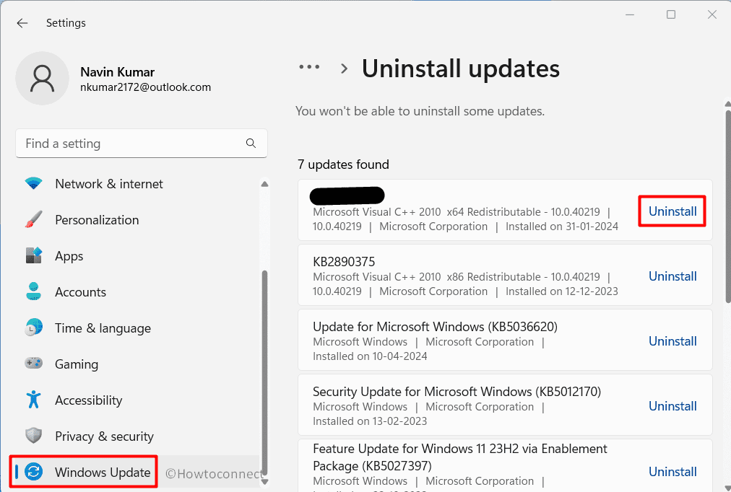Click the Privacy & security shield icon

tap(33, 436)
